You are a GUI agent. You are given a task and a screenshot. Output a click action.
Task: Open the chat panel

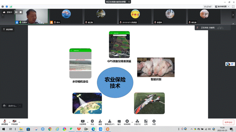(x=119, y=122)
